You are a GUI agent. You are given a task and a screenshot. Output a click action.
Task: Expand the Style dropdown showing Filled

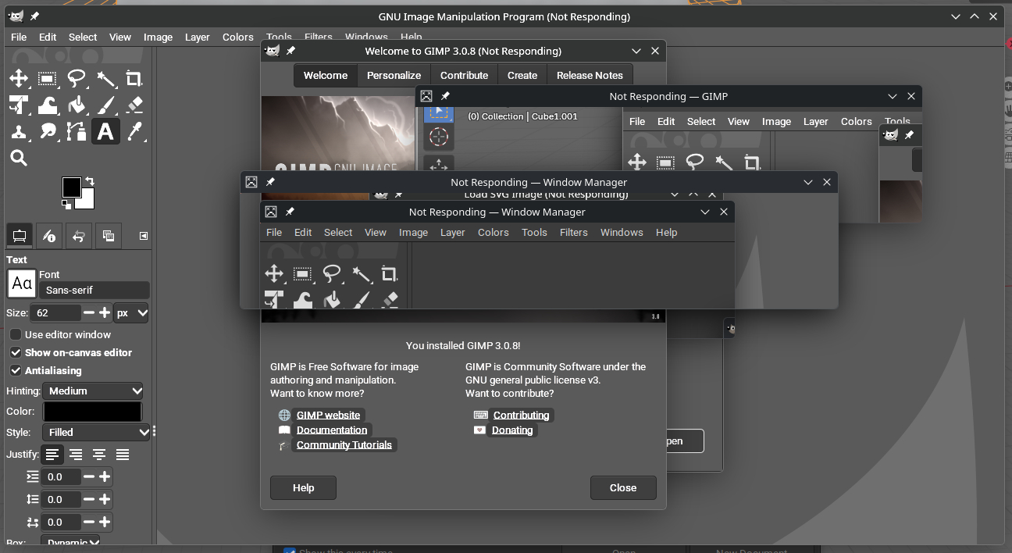coord(94,432)
